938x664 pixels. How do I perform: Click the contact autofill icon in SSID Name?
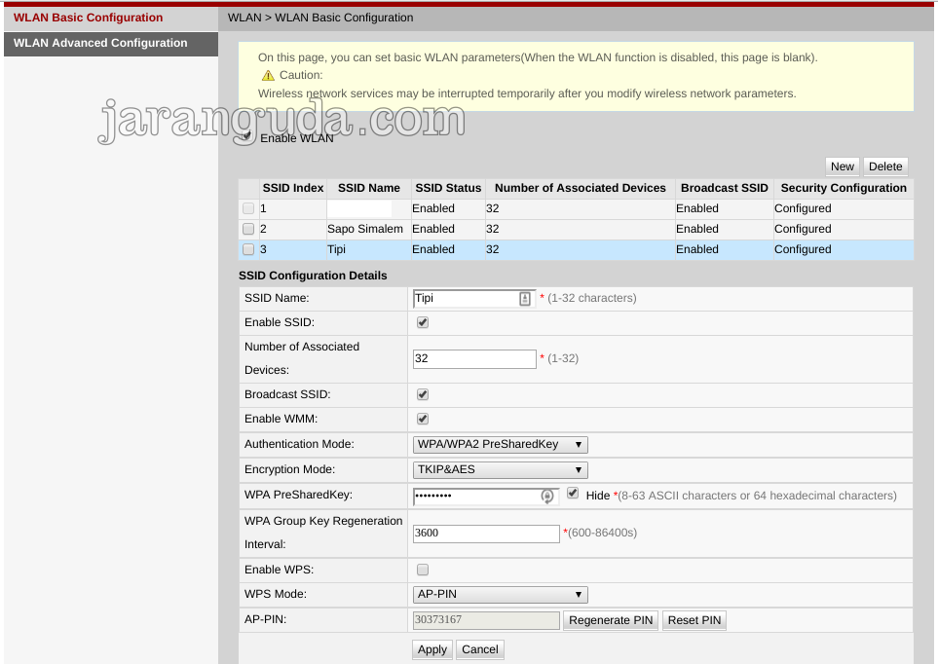coord(525,299)
